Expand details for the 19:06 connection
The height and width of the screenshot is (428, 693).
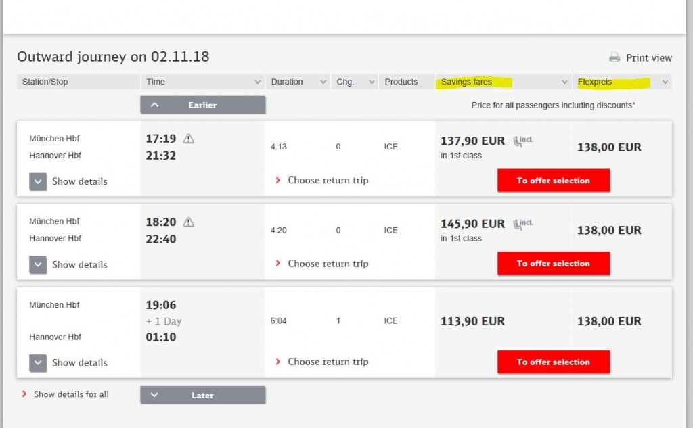pyautogui.click(x=38, y=362)
